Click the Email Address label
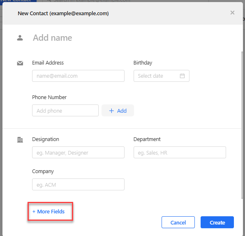This screenshot has height=236, width=245. [48, 63]
